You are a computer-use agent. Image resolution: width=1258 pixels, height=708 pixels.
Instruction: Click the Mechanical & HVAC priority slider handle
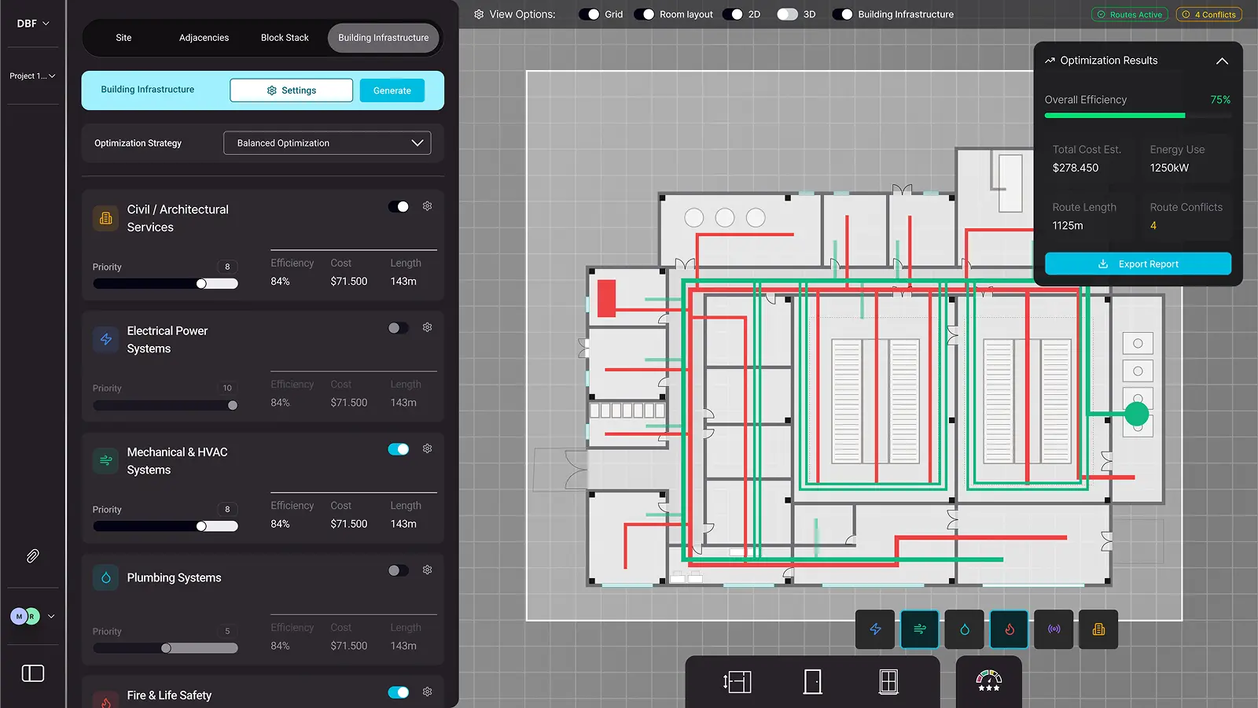202,526
